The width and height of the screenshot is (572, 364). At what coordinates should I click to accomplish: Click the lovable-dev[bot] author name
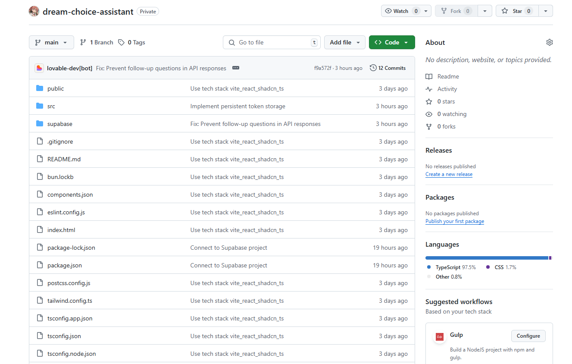click(70, 68)
